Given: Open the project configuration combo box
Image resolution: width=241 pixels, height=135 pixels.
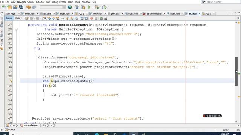Looking at the screenshot, I should (53, 7).
